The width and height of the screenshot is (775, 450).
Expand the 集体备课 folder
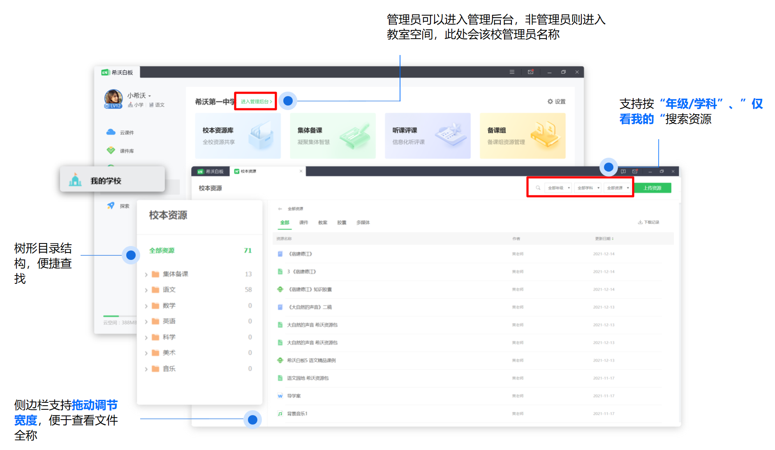[x=146, y=274]
